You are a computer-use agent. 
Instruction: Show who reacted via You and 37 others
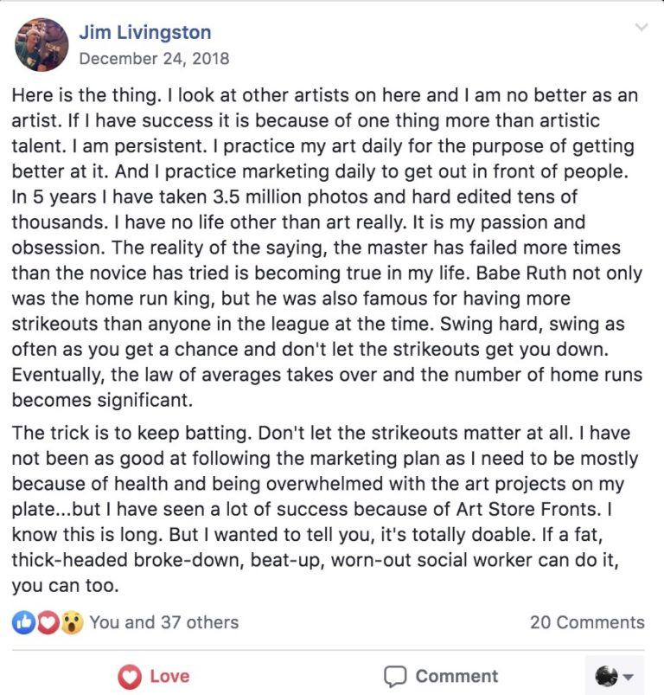(164, 622)
